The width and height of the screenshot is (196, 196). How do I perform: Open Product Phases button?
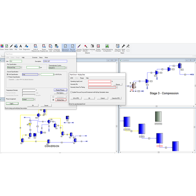pyautogui.click(x=61, y=90)
